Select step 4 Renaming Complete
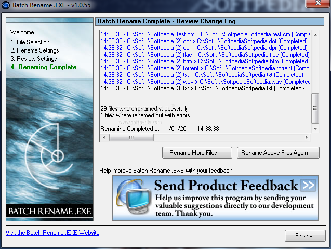Screen dimensions: 331x249 tap(44, 67)
